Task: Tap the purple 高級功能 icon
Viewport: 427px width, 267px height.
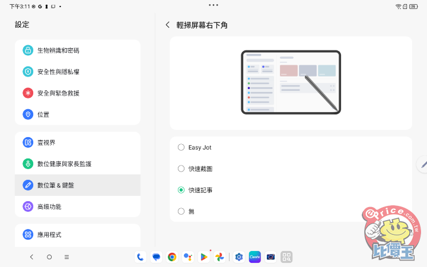Action: pyautogui.click(x=28, y=206)
